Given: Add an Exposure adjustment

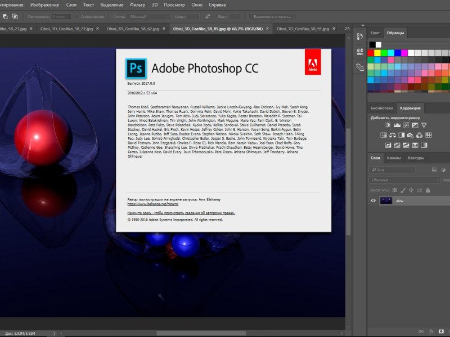Looking at the screenshot, I should click(415, 125).
